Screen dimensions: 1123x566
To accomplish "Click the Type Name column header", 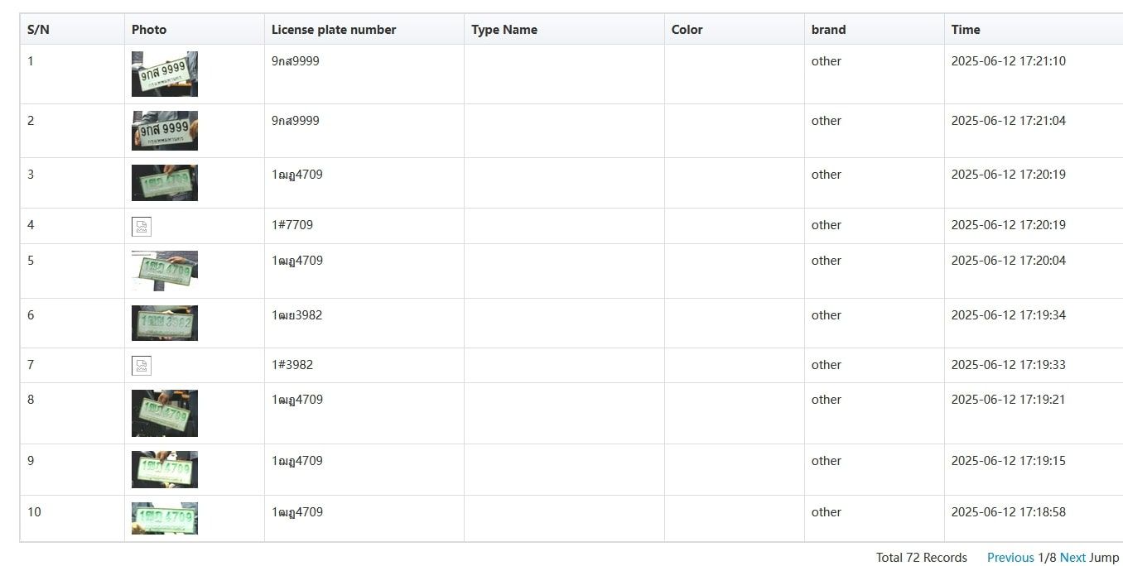I will 504,30.
